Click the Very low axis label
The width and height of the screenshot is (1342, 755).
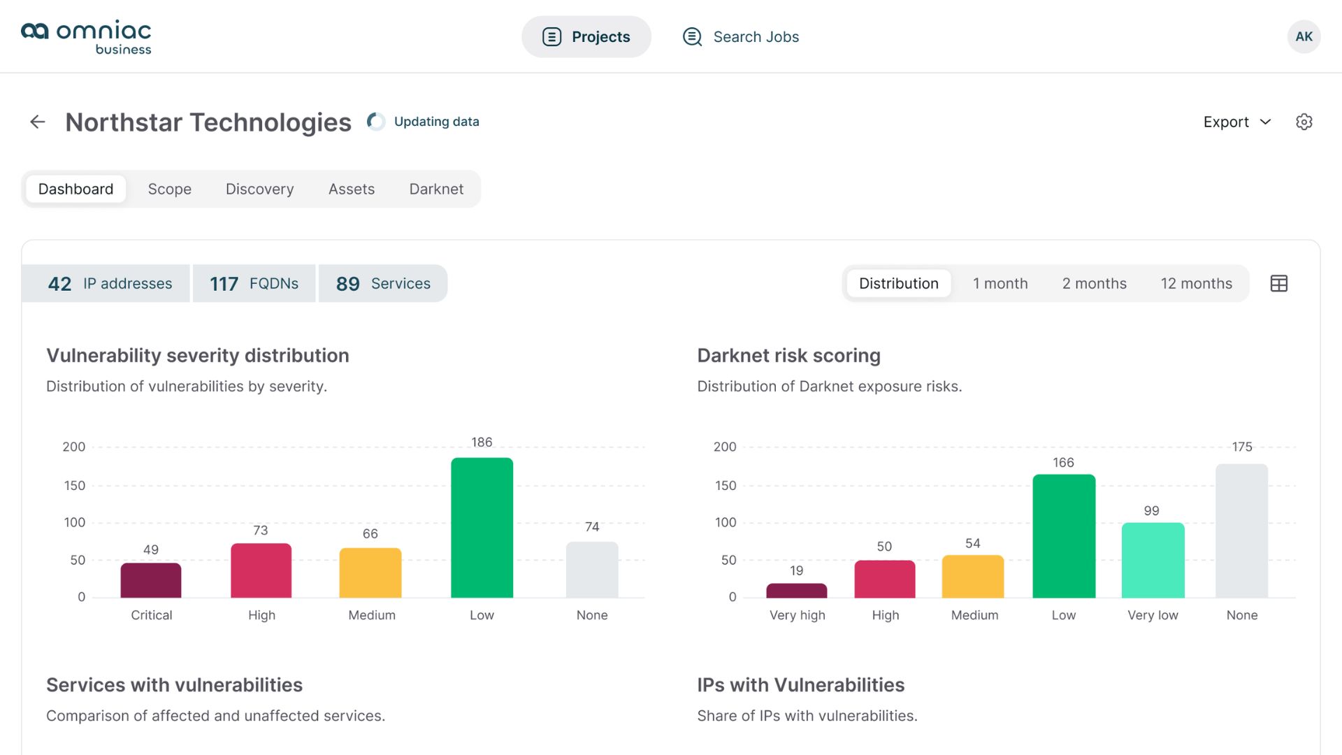coord(1153,615)
